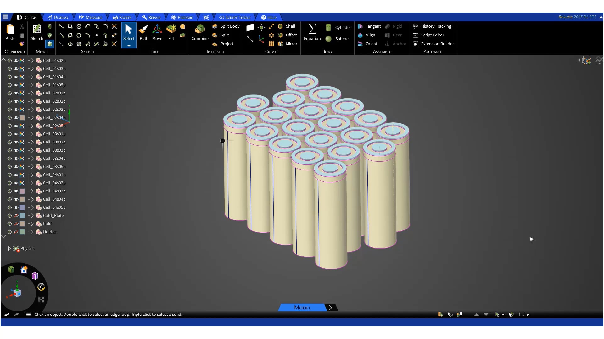The height and width of the screenshot is (339, 604).
Task: Switch to the Repair ribbon tab
Action: click(x=151, y=17)
